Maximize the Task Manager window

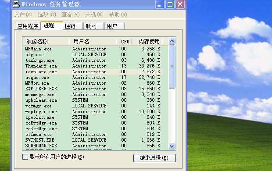coord(170,4)
